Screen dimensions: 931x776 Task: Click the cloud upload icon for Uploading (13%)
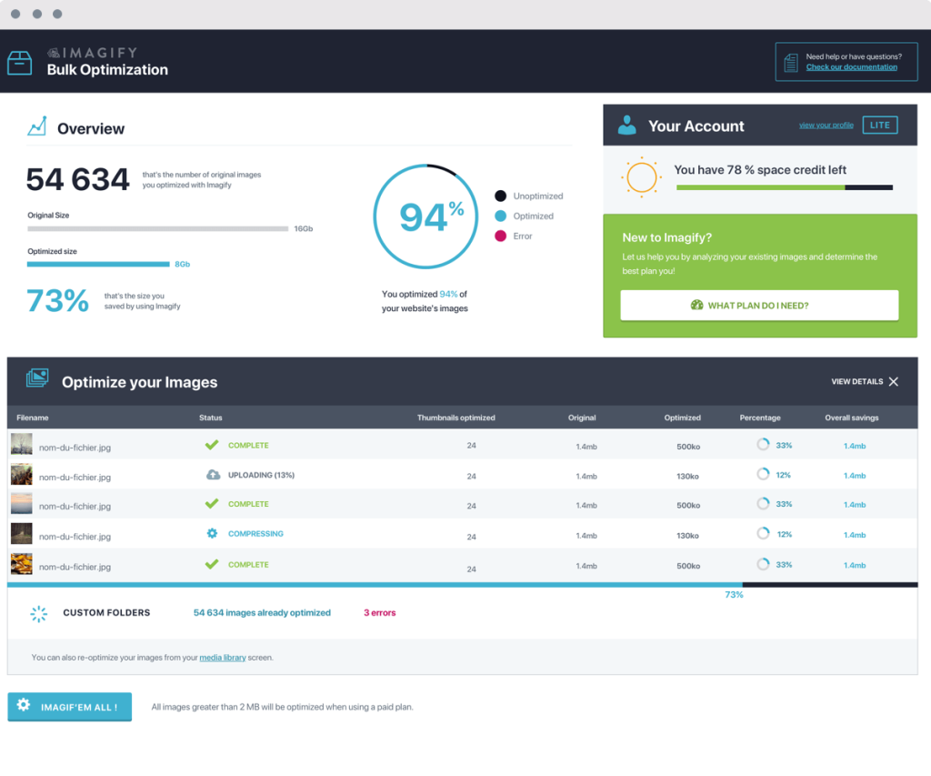point(212,475)
